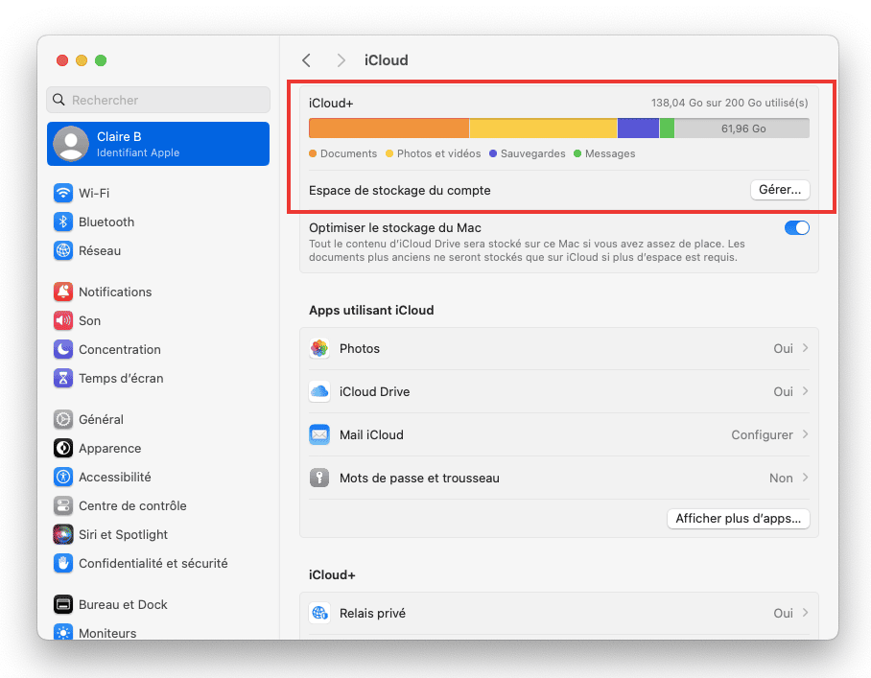
Task: Click the Apps utilisant iCloud heading
Action: click(x=371, y=311)
